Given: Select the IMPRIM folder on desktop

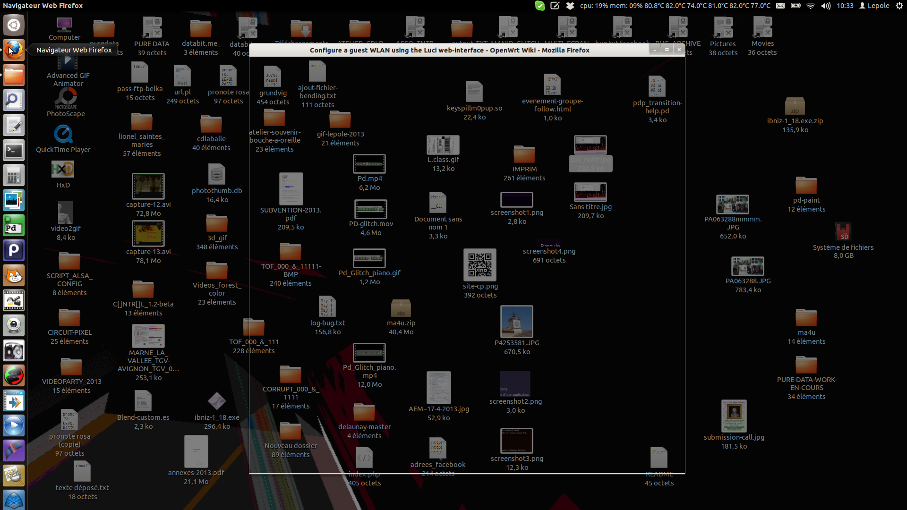Looking at the screenshot, I should click(524, 154).
